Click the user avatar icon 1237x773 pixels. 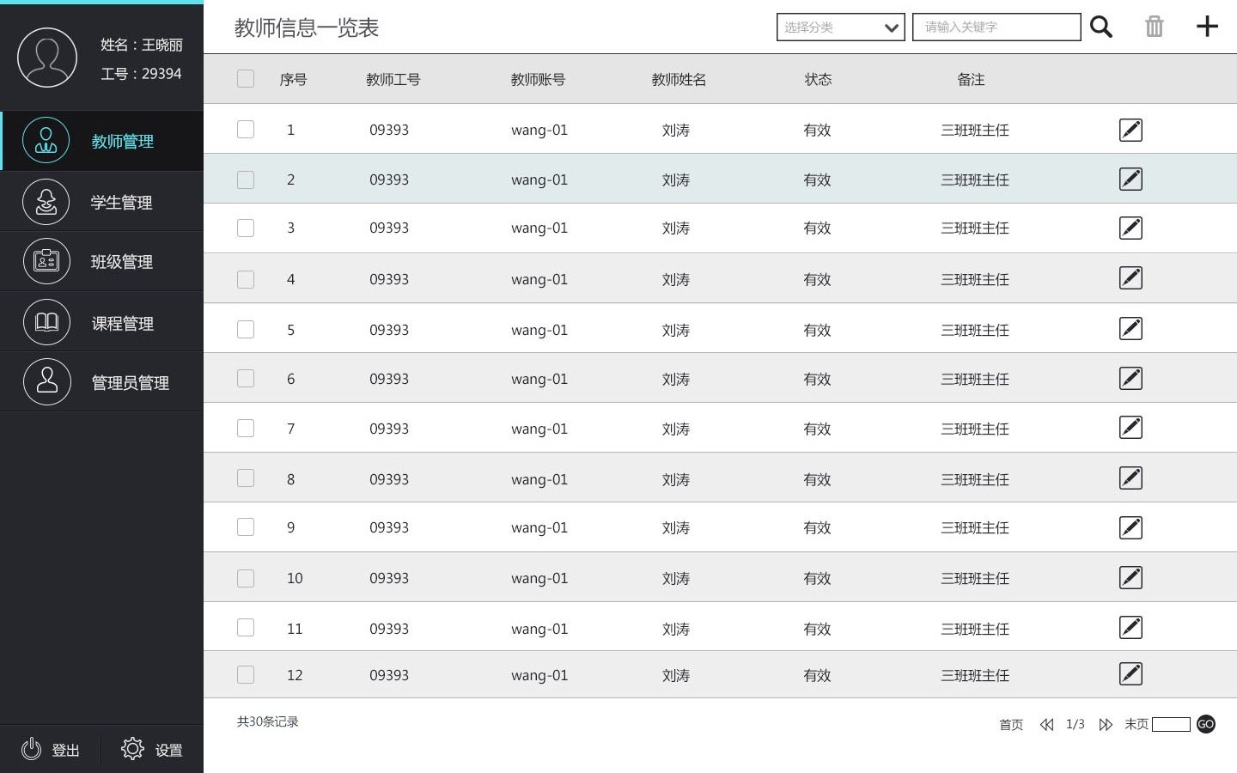coord(47,58)
